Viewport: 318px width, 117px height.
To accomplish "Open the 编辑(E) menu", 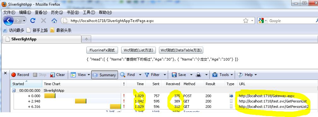I will pyautogui.click(x=25, y=13).
